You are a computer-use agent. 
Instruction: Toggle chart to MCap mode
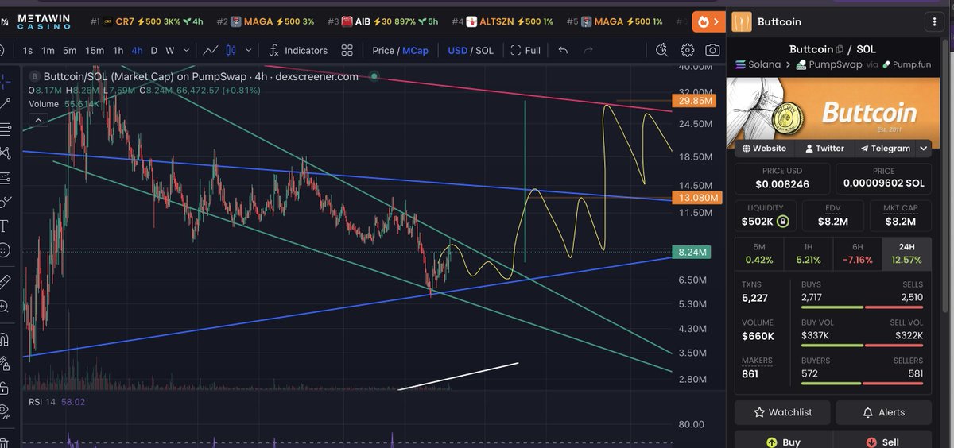(415, 50)
